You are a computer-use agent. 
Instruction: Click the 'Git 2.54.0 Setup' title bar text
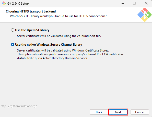(x=18, y=4)
